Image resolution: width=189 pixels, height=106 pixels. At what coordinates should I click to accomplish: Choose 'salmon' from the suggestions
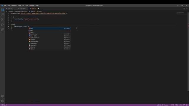click(x=49, y=39)
